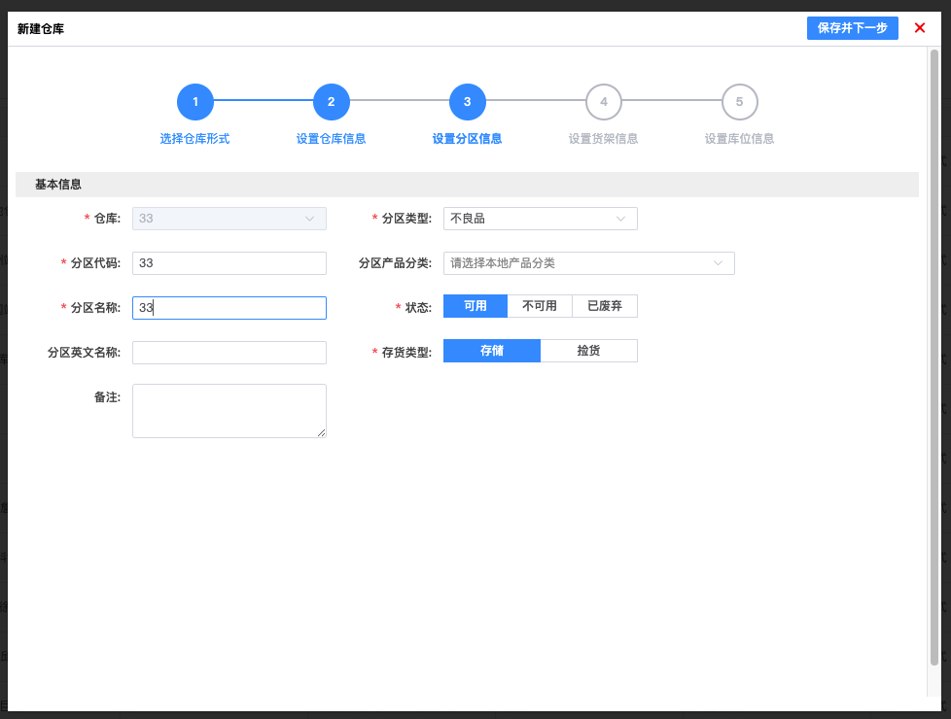
Task: Click the 新建仓库 dialog title
Action: [41, 28]
